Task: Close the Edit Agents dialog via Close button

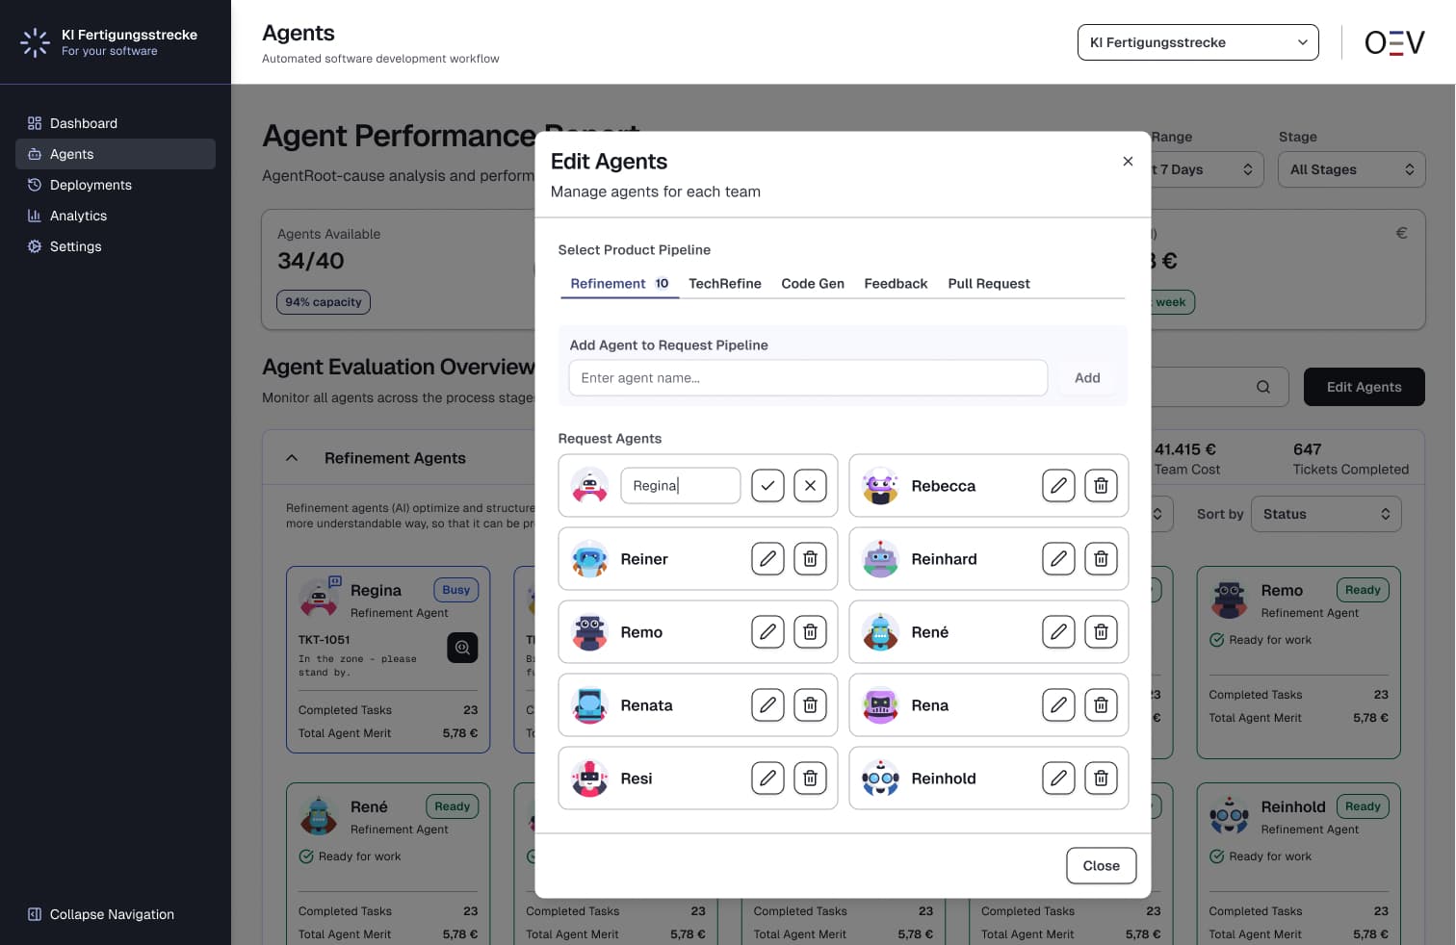Action: 1101,865
